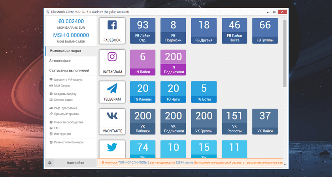Click the book icon beside Инструкция
This screenshot has height=177, width=332.
(51, 134)
